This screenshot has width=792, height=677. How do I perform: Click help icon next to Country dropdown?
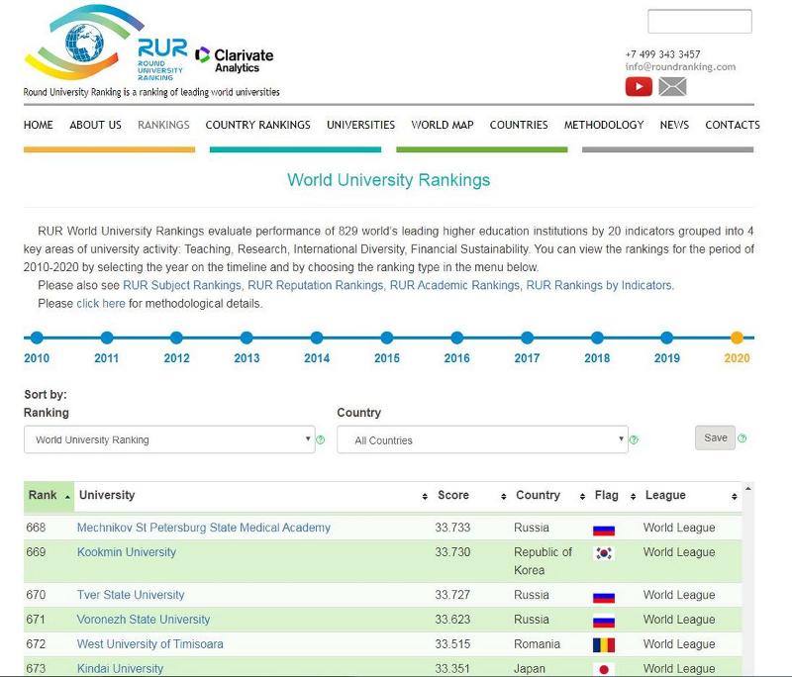[634, 439]
